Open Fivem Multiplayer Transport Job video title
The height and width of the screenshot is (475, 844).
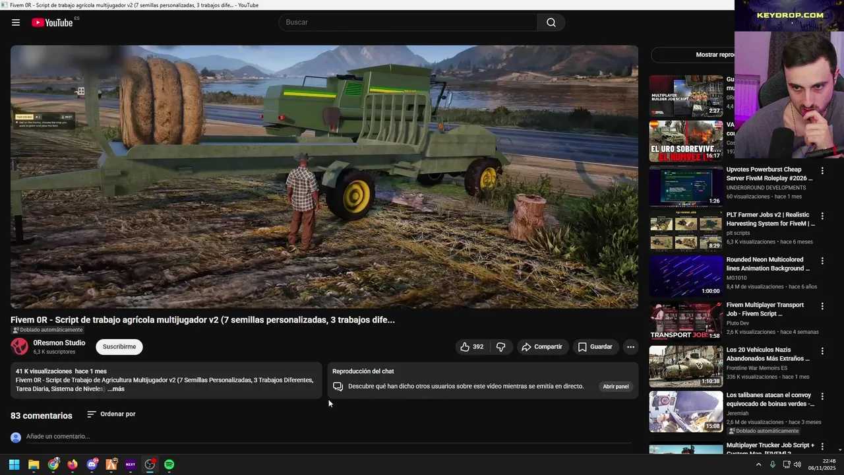tap(765, 309)
